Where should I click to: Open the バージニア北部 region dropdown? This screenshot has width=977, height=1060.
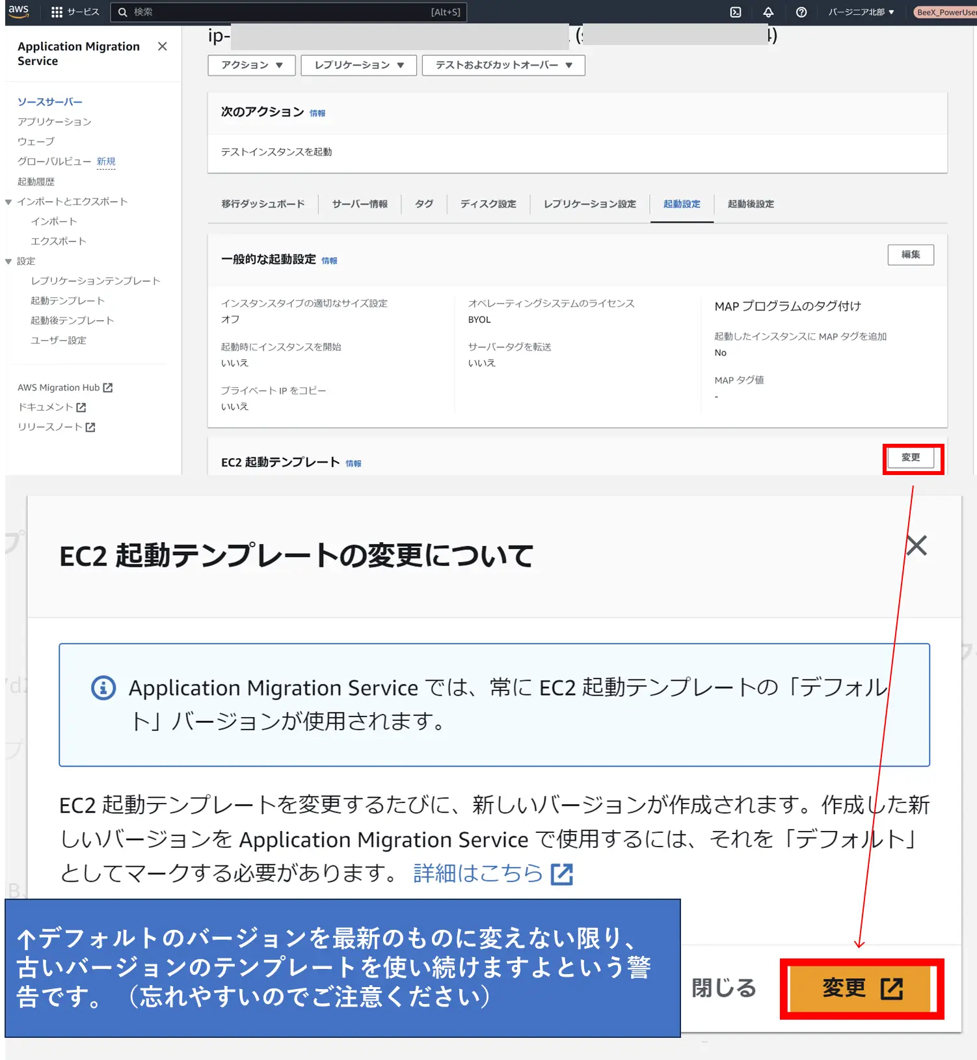point(861,12)
